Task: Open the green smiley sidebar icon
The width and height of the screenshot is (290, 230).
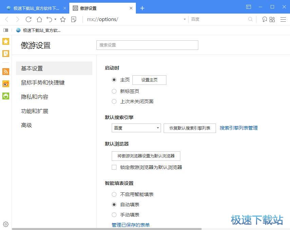Action: (6, 96)
